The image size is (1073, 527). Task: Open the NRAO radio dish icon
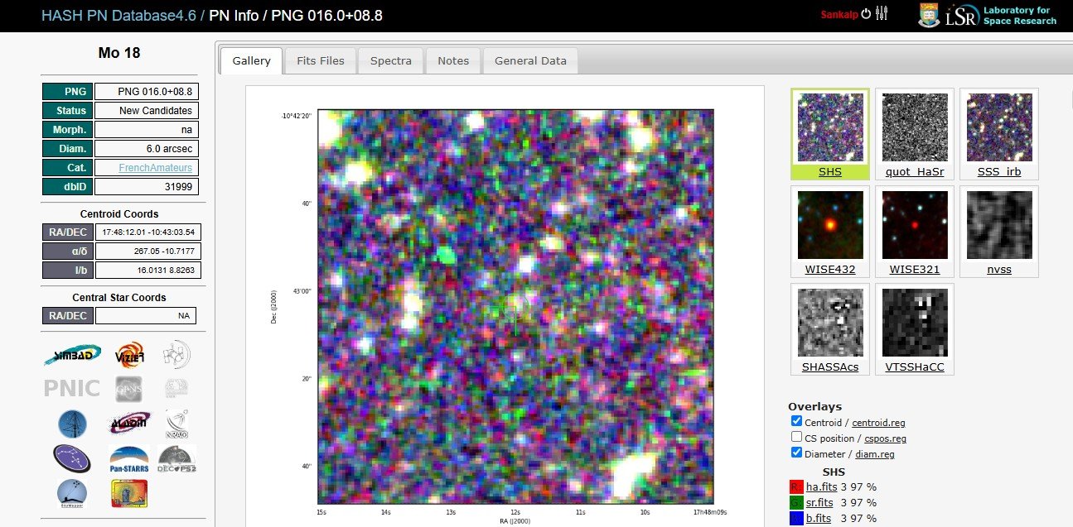176,423
